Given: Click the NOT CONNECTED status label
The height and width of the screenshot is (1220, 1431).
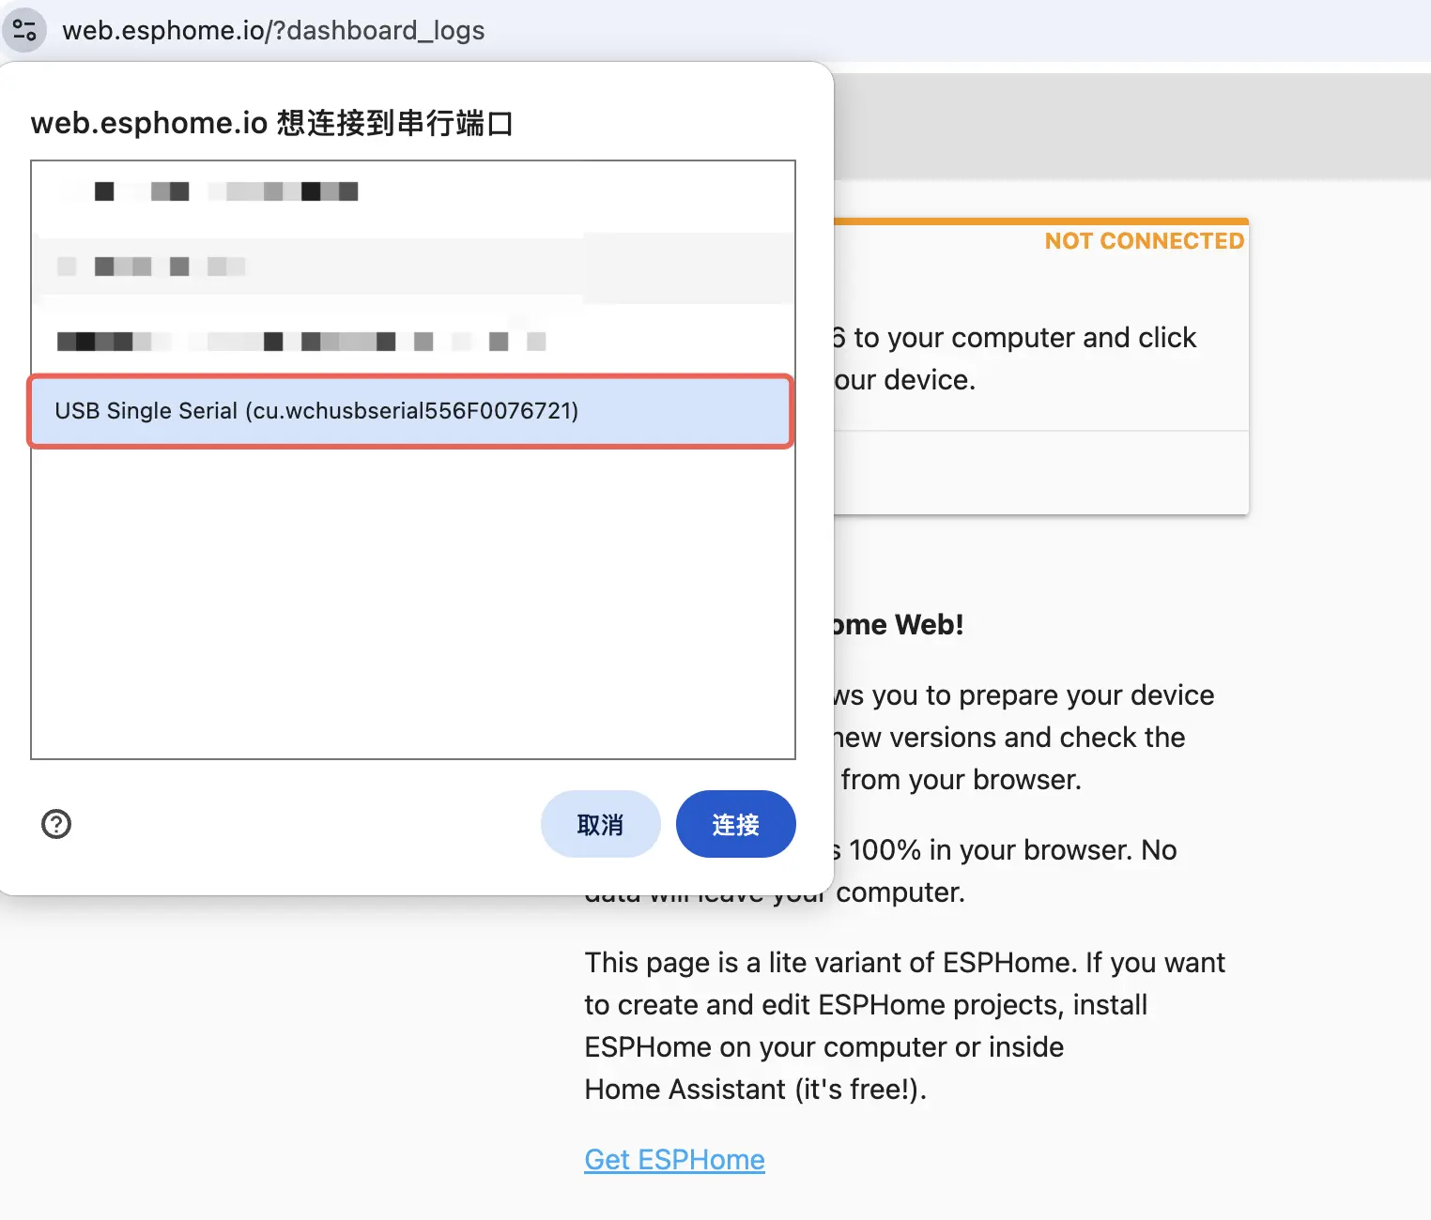Looking at the screenshot, I should pos(1144,241).
